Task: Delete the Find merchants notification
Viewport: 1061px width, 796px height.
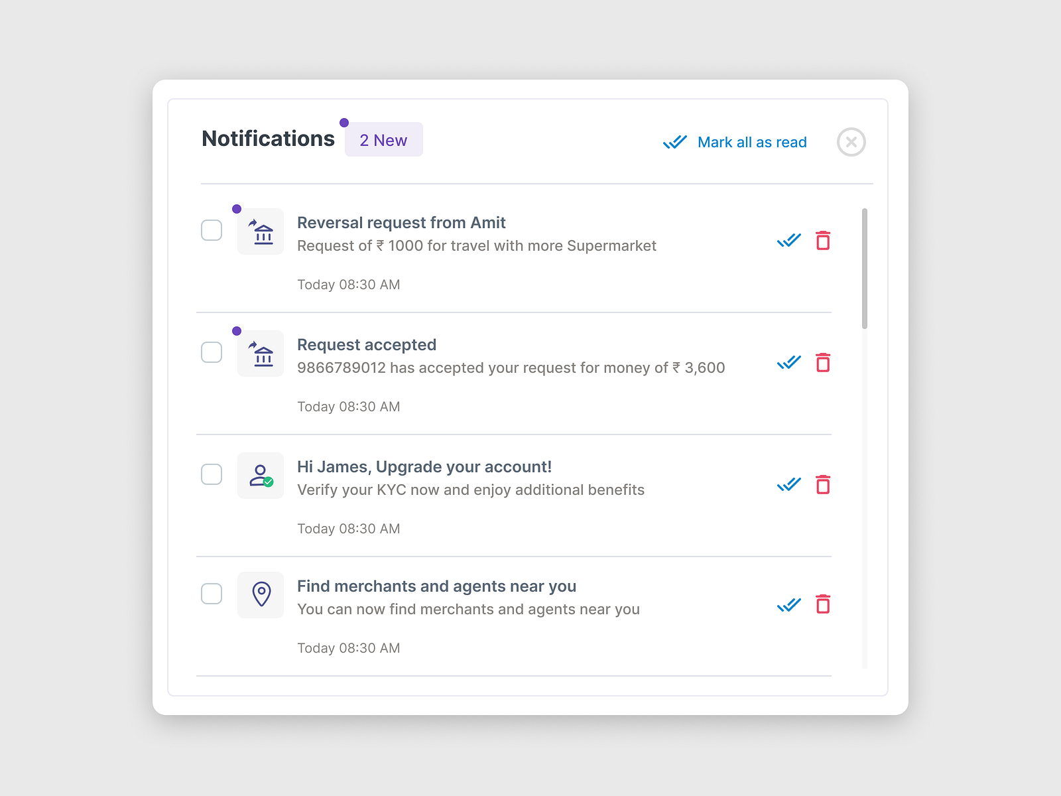Action: [823, 604]
